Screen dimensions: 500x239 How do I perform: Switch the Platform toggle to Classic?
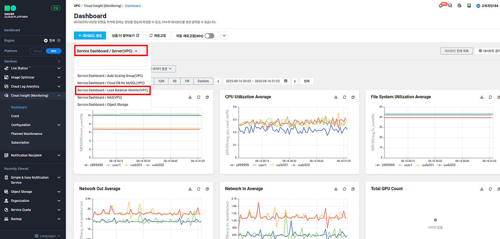pyautogui.click(x=38, y=51)
